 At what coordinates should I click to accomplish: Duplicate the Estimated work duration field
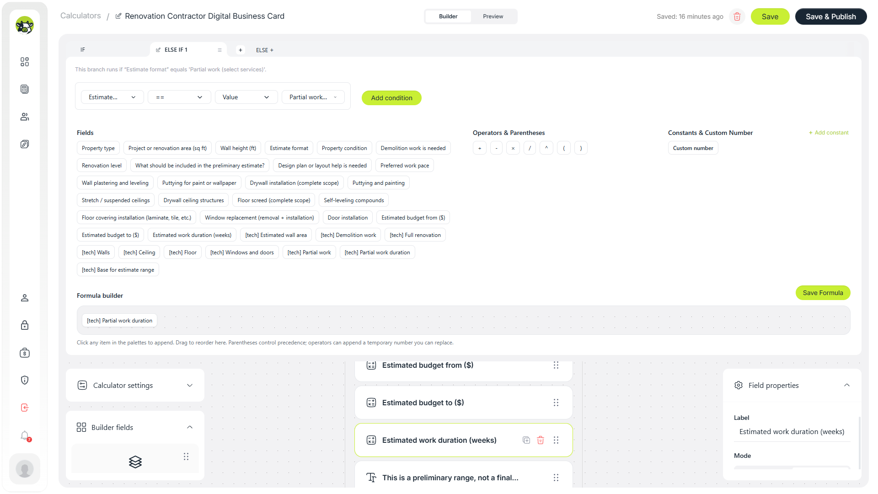coord(526,440)
